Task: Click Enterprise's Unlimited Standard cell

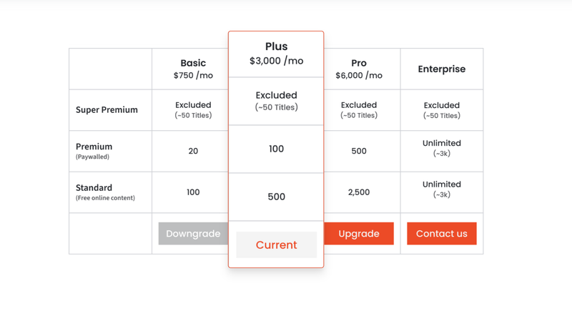Action: click(442, 189)
